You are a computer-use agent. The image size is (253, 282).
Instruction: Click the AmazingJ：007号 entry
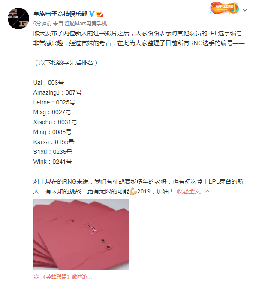click(x=57, y=92)
